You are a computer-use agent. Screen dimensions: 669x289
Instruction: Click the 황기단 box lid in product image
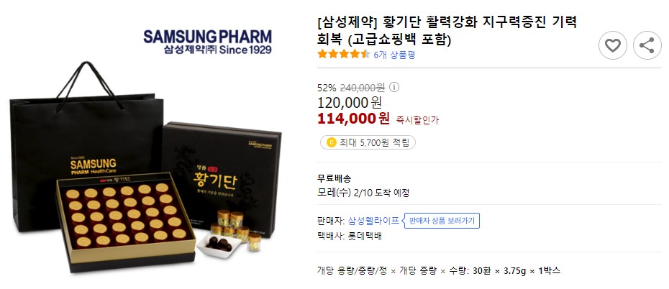coord(222,179)
